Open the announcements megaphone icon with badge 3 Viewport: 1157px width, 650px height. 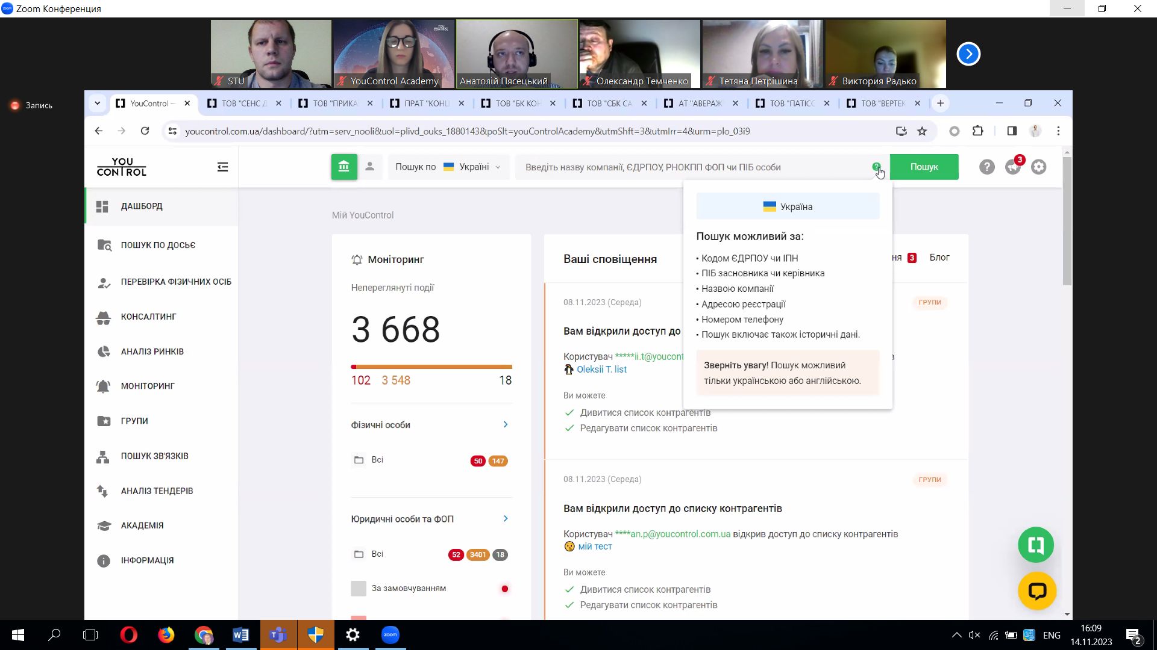1013,167
